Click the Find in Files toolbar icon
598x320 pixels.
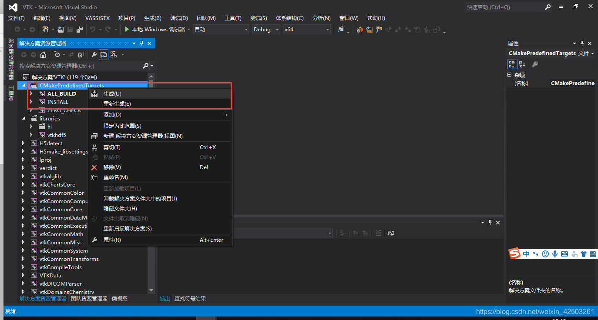(x=341, y=30)
